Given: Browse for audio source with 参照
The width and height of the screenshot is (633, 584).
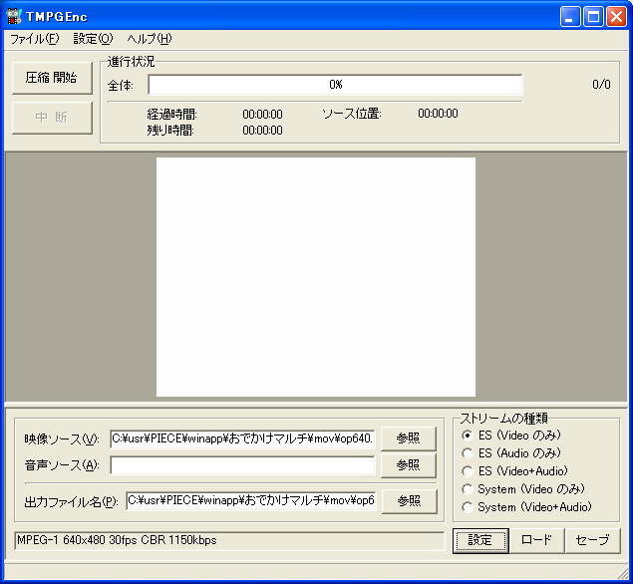Looking at the screenshot, I should coord(409,465).
